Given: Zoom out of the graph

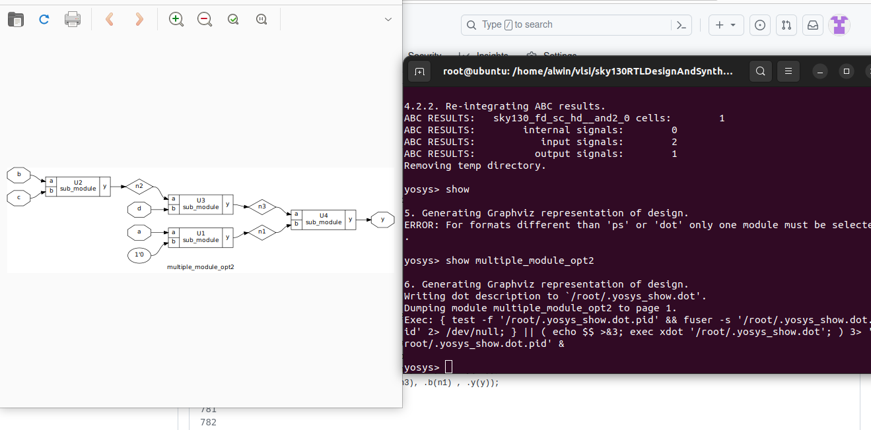Looking at the screenshot, I should click(204, 19).
